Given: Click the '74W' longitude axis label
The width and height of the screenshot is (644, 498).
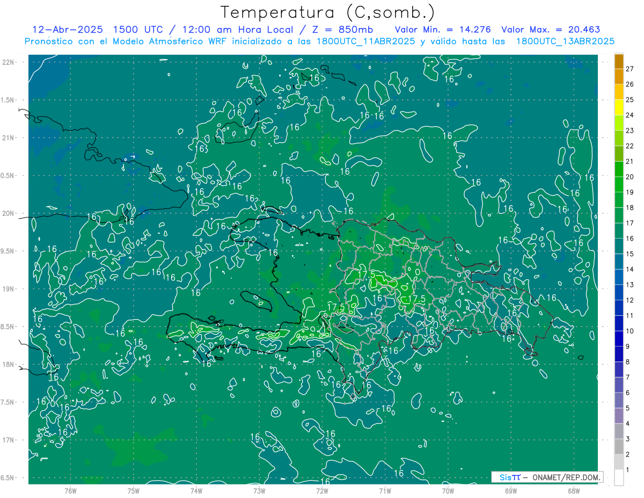Looking at the screenshot, I should pyautogui.click(x=196, y=490).
